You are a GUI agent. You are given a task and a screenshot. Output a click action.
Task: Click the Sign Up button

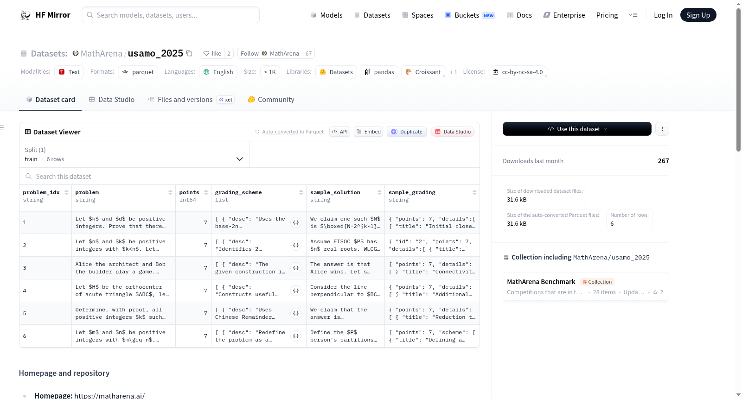point(698,15)
